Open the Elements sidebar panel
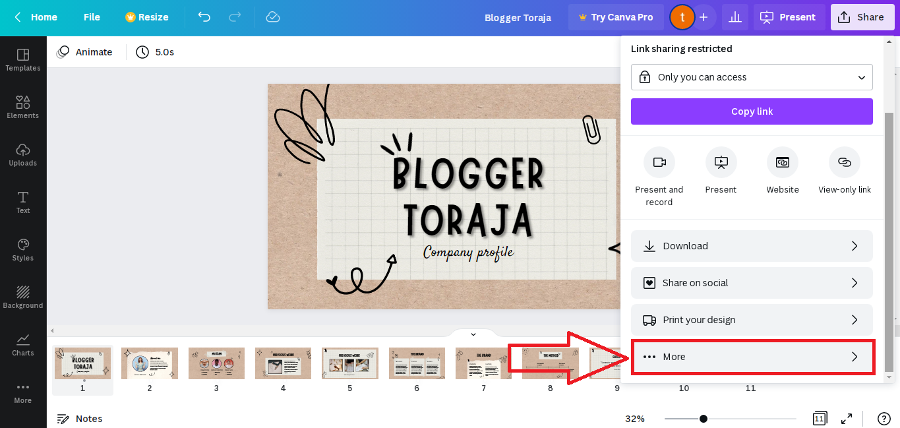Viewport: 900px width, 428px height. click(23, 107)
